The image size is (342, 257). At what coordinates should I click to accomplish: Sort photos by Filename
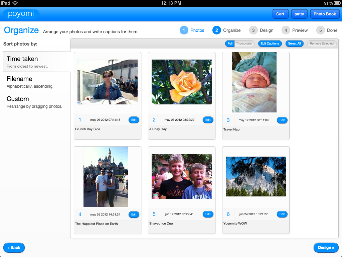point(37,82)
